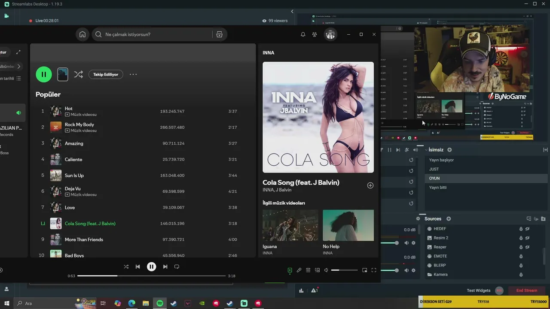
Task: Toggle the Now Playing view icon
Action: pos(290,270)
